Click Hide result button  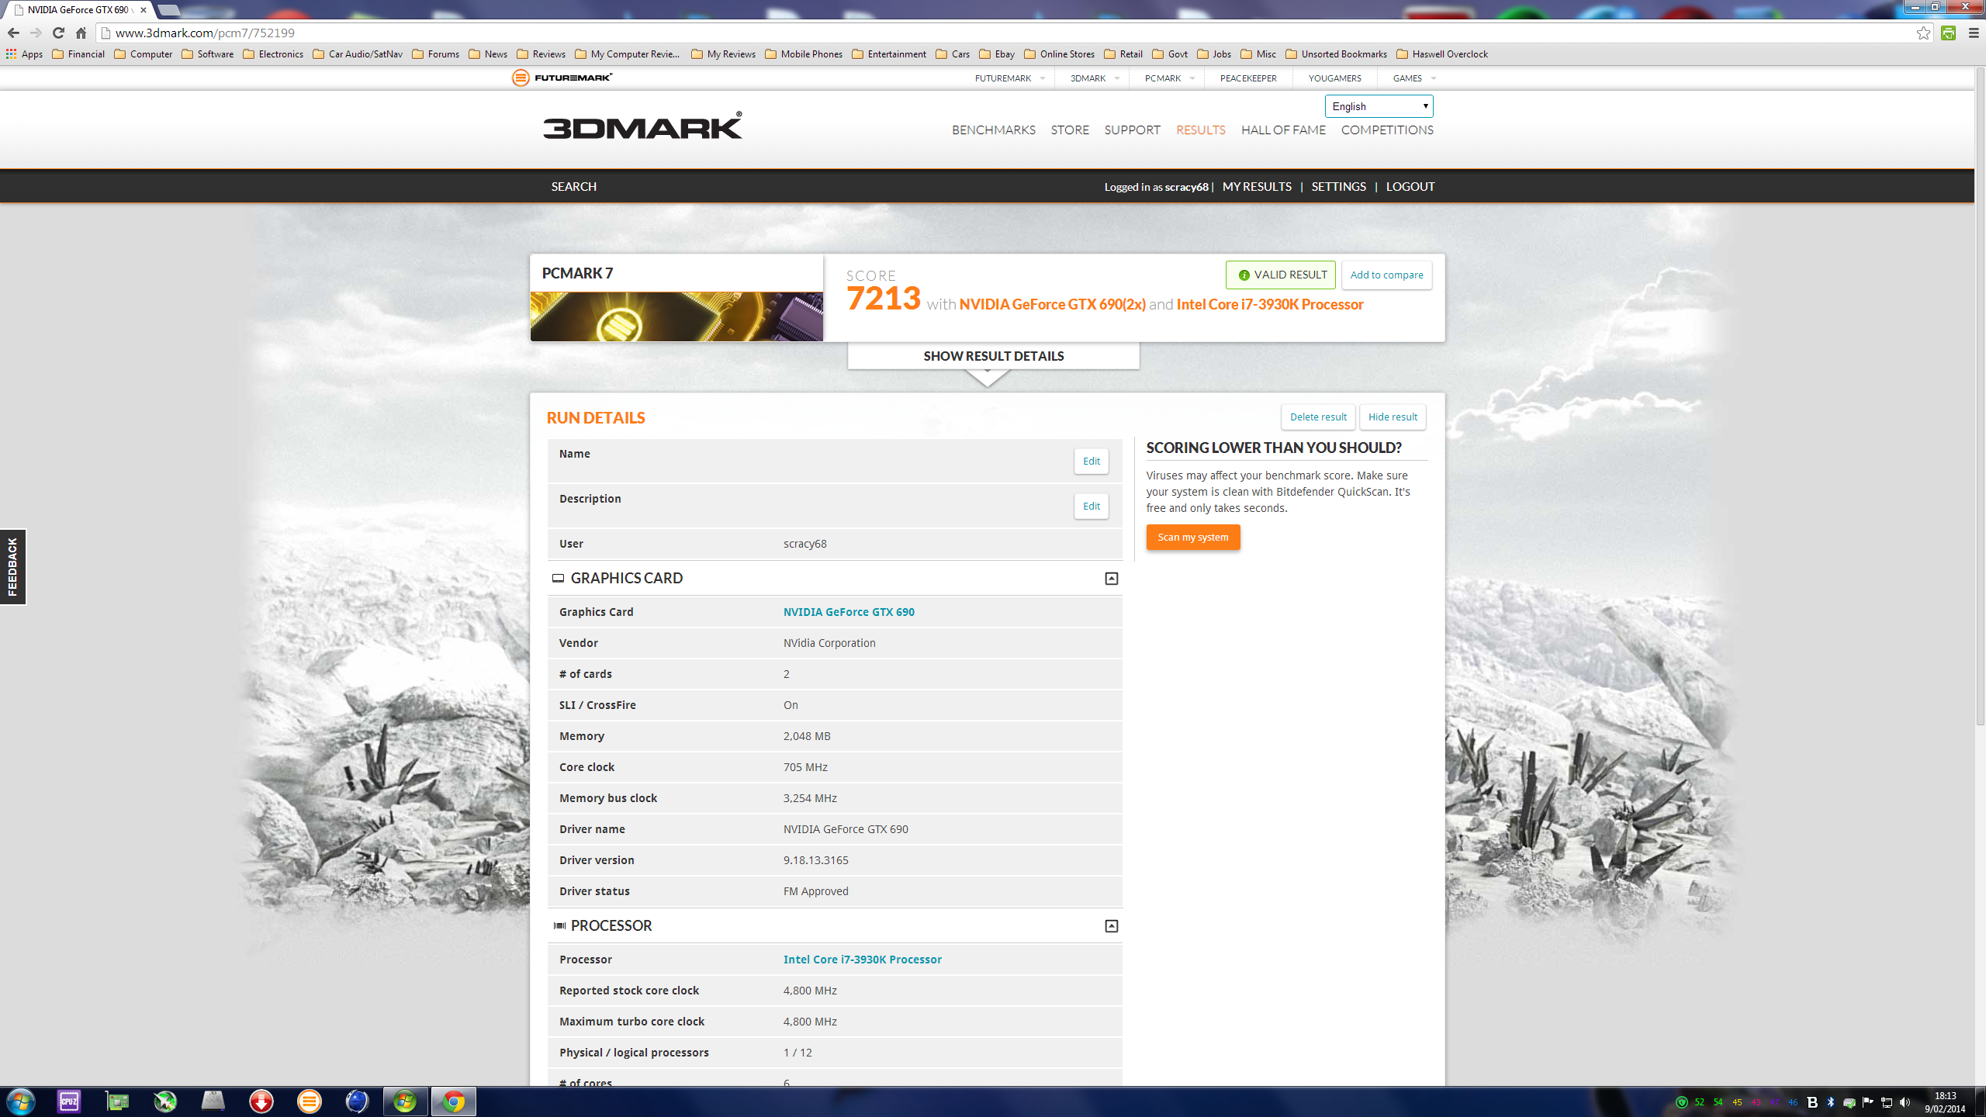click(x=1393, y=417)
